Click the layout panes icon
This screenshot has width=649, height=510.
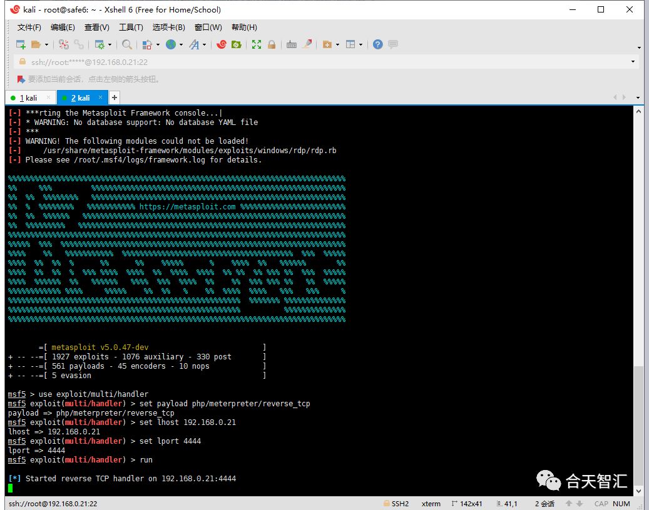pos(350,44)
